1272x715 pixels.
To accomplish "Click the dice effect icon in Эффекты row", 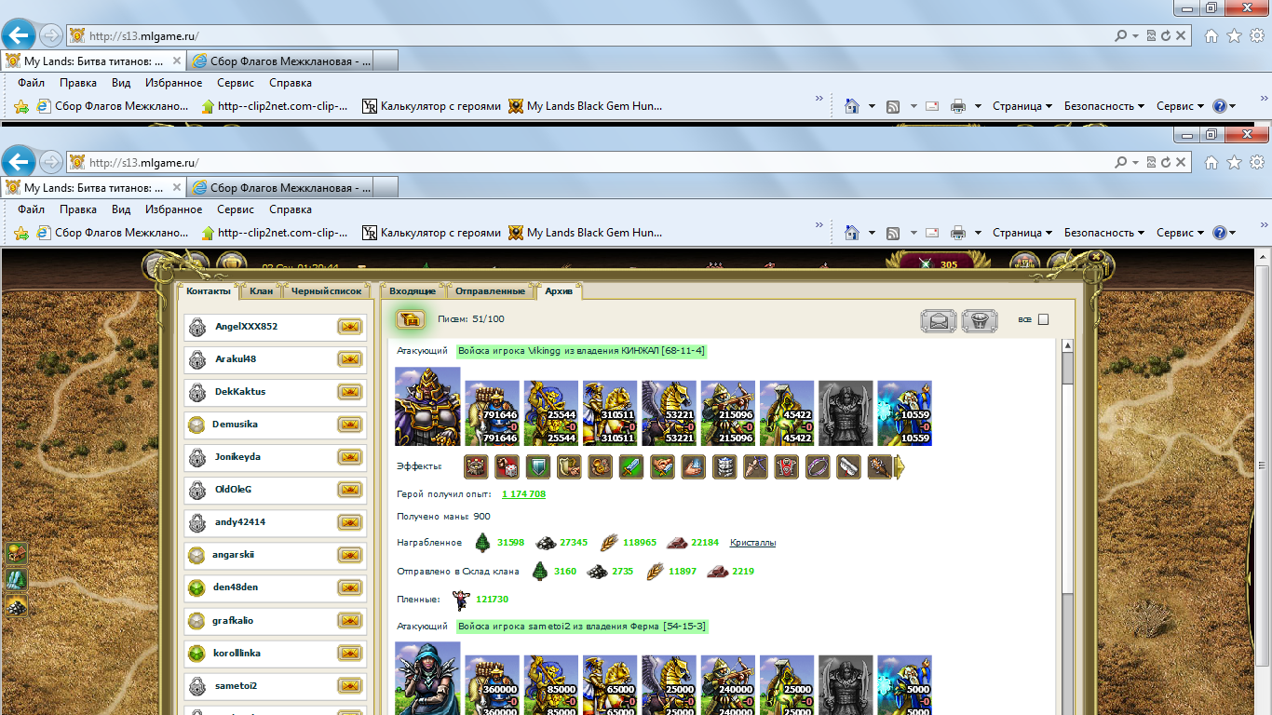I will [x=507, y=466].
